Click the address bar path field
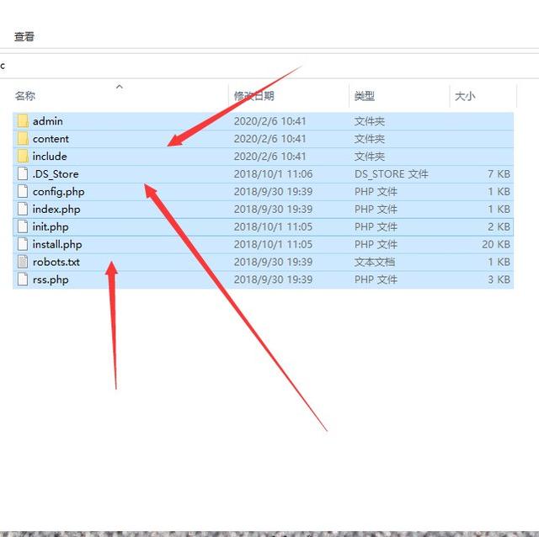539x537 pixels. [269, 66]
